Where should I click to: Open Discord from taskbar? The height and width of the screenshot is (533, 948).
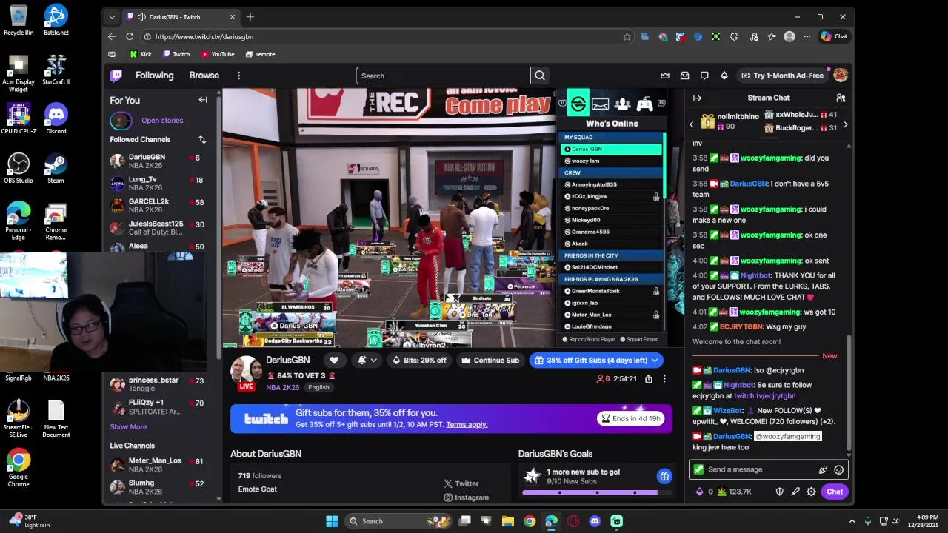[x=595, y=521]
